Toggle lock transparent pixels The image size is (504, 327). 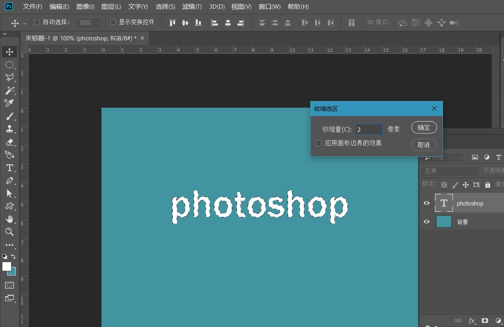pyautogui.click(x=444, y=184)
